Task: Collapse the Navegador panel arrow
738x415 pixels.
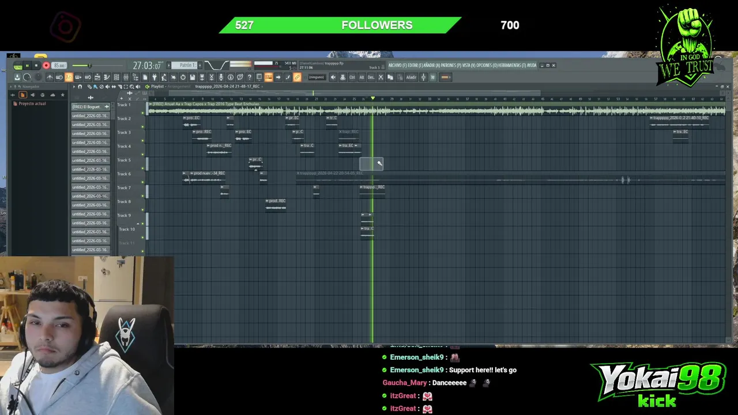Action: pyautogui.click(x=10, y=86)
